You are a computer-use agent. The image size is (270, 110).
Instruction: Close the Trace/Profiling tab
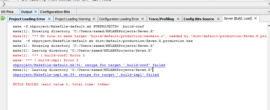click(178, 19)
